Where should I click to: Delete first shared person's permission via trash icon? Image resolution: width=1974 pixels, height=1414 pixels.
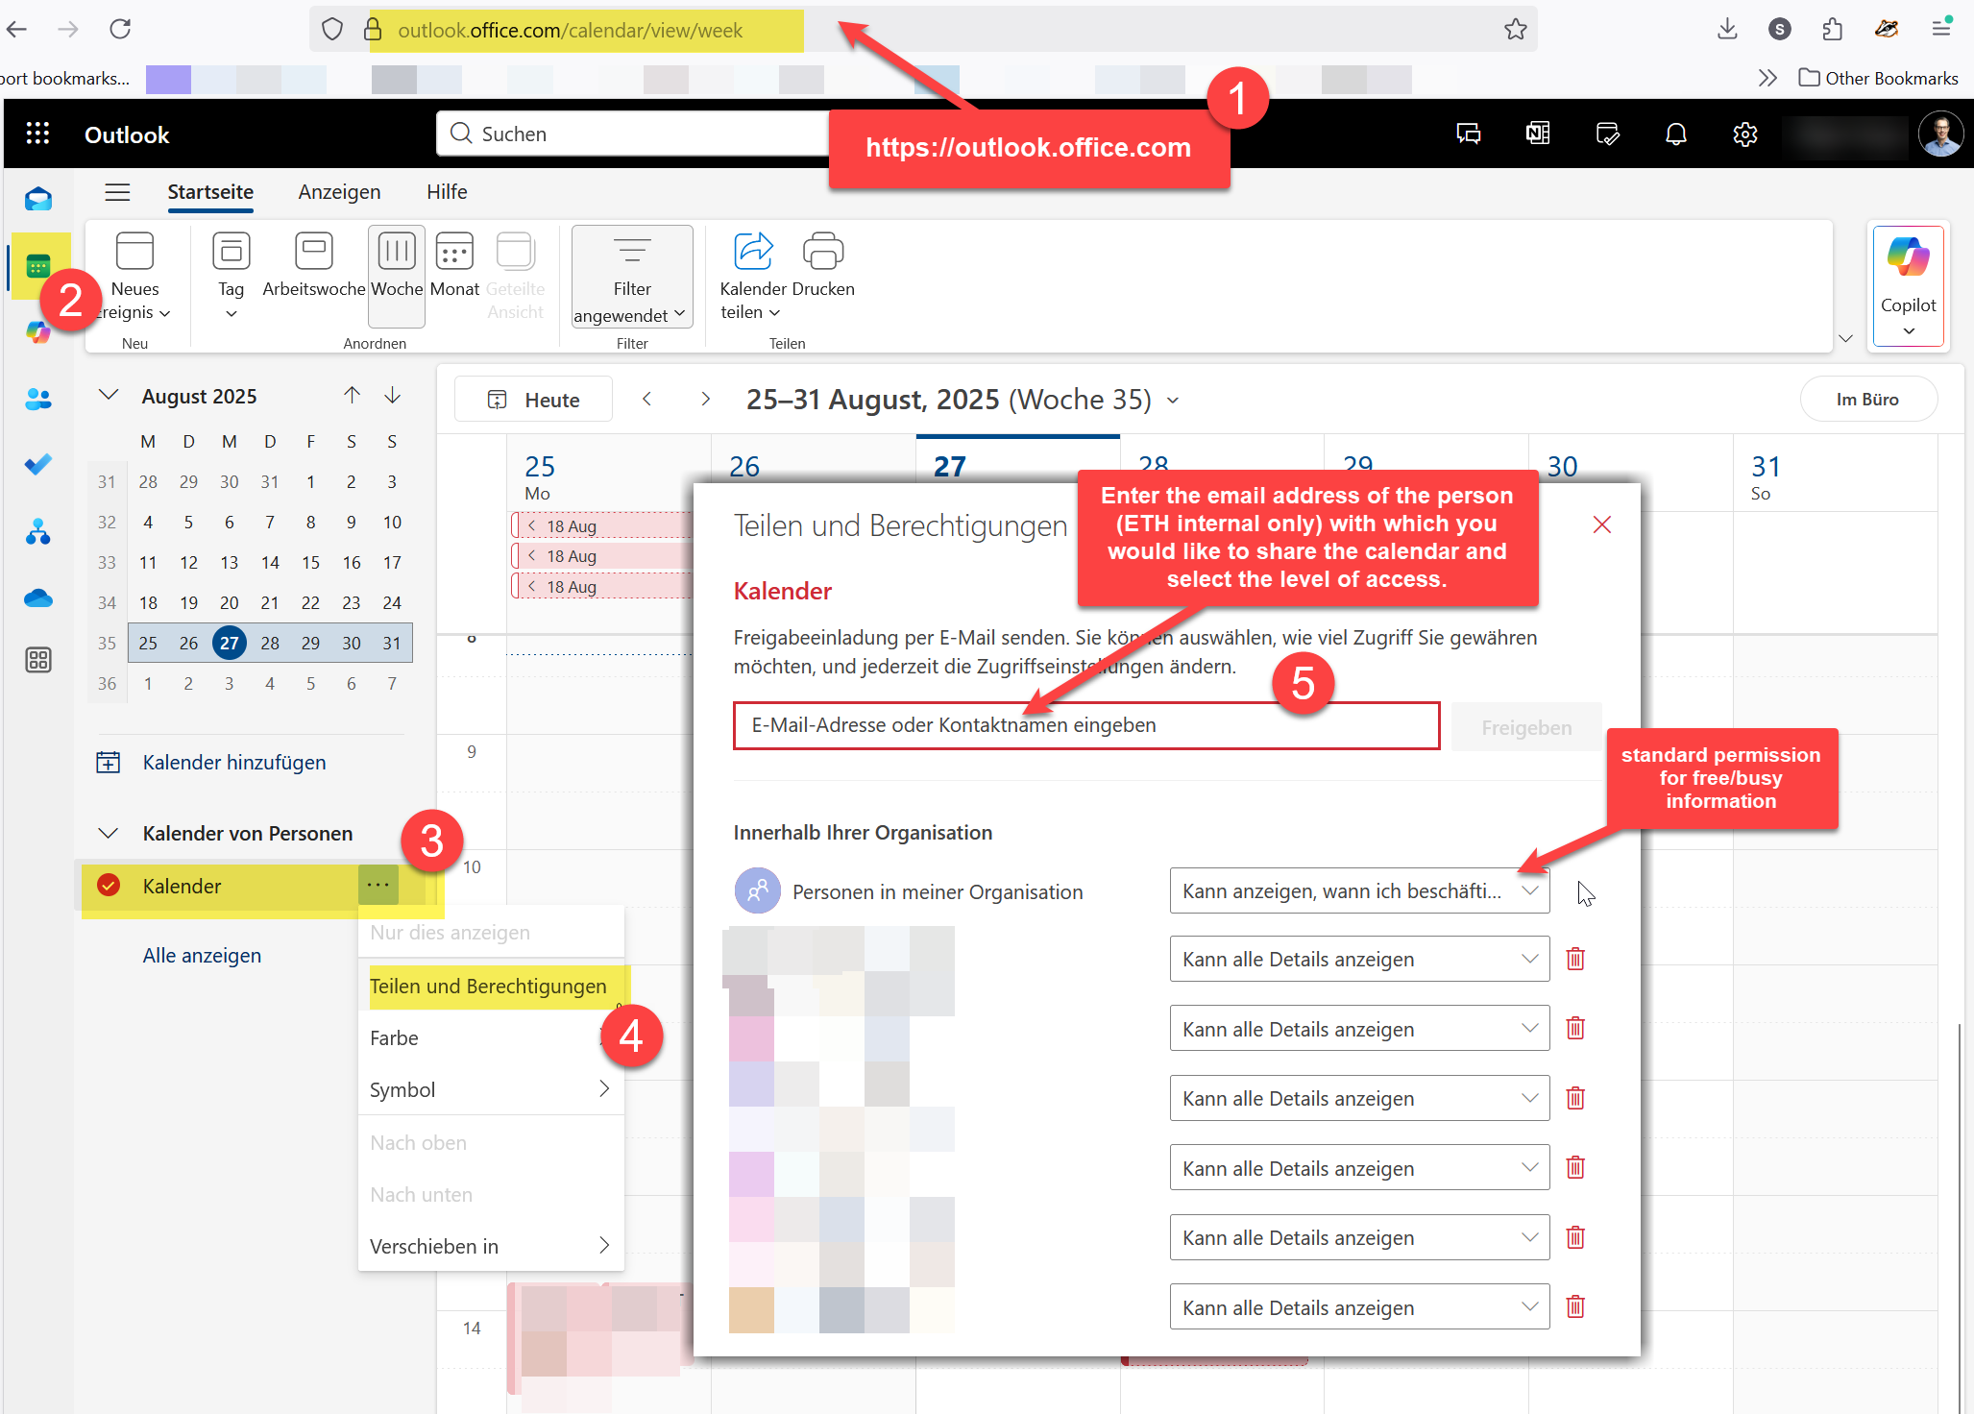click(x=1575, y=959)
